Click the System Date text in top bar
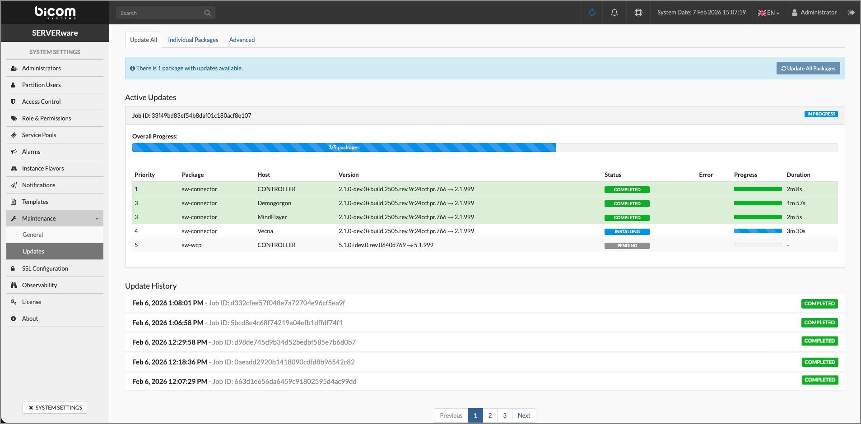The width and height of the screenshot is (861, 424). (702, 13)
